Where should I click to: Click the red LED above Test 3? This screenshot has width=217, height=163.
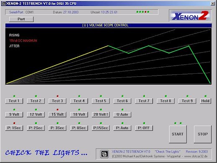tap(57, 96)
